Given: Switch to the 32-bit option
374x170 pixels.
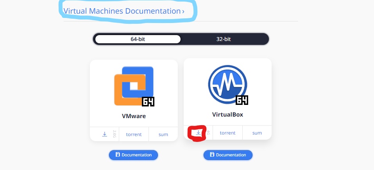Looking at the screenshot, I should coord(224,39).
